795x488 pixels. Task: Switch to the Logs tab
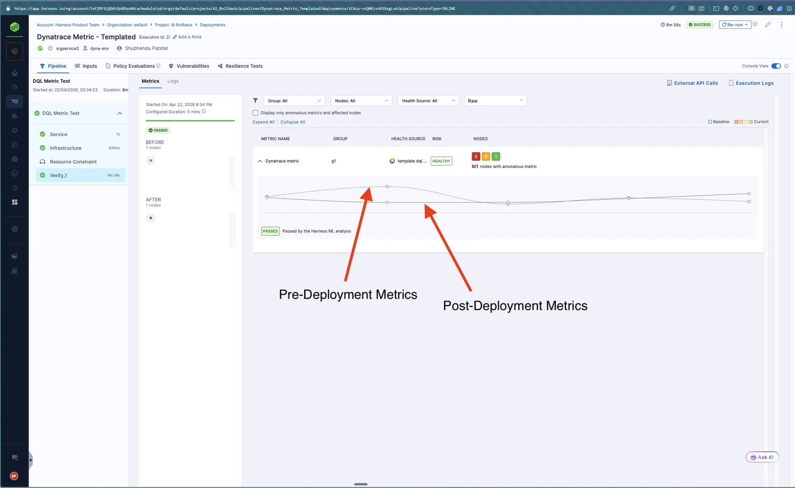pyautogui.click(x=173, y=81)
